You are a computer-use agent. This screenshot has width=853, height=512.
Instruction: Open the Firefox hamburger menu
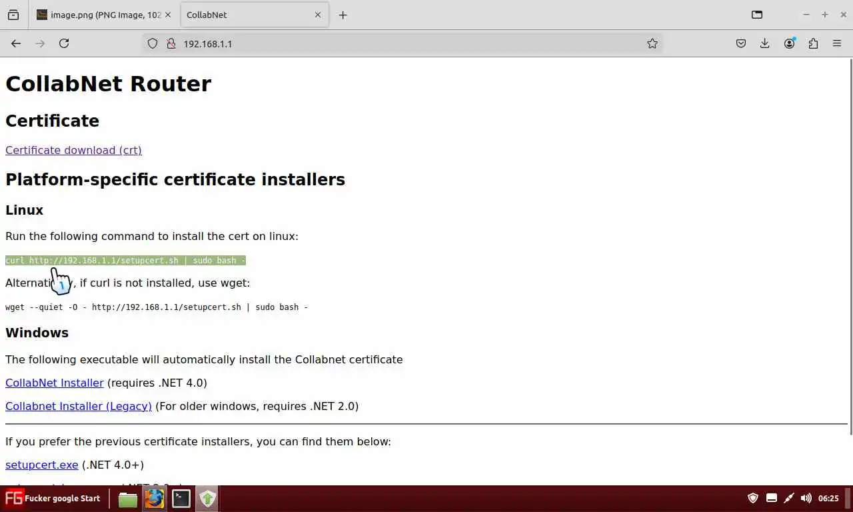point(837,43)
